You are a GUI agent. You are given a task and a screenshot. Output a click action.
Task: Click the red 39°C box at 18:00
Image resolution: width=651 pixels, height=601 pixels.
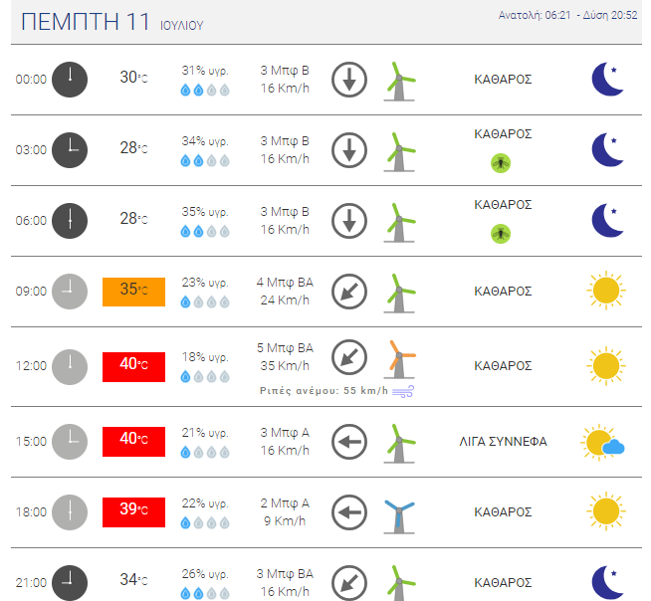[x=133, y=512]
